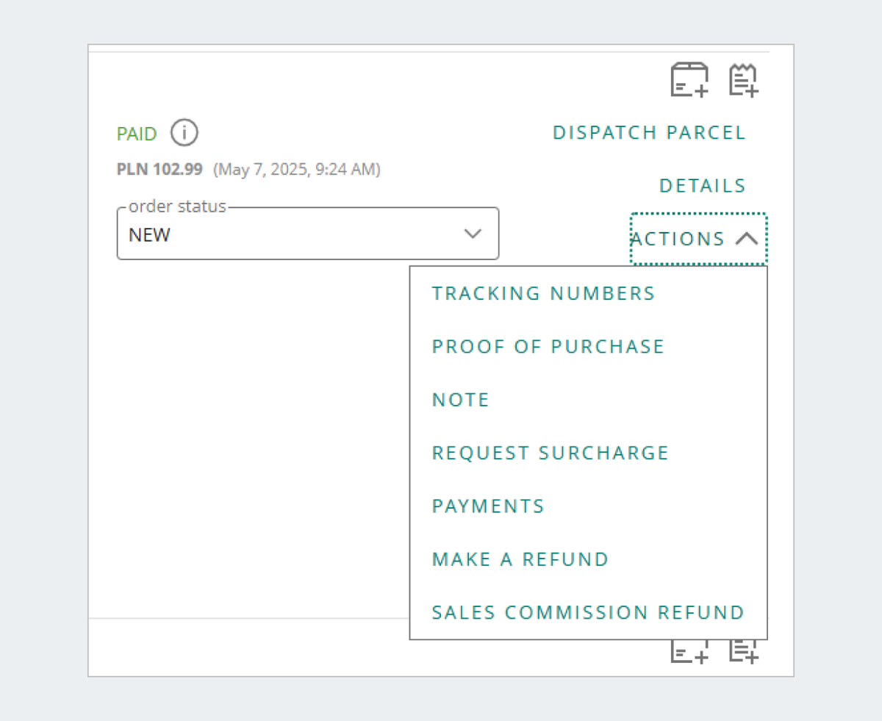Viewport: 882px width, 721px height.
Task: Click the green PAID status label
Action: tap(137, 134)
